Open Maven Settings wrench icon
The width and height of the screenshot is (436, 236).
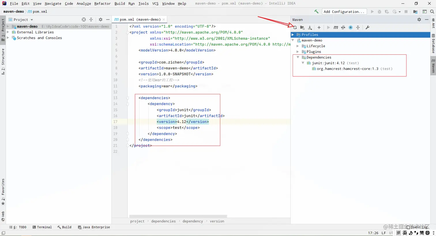367,27
